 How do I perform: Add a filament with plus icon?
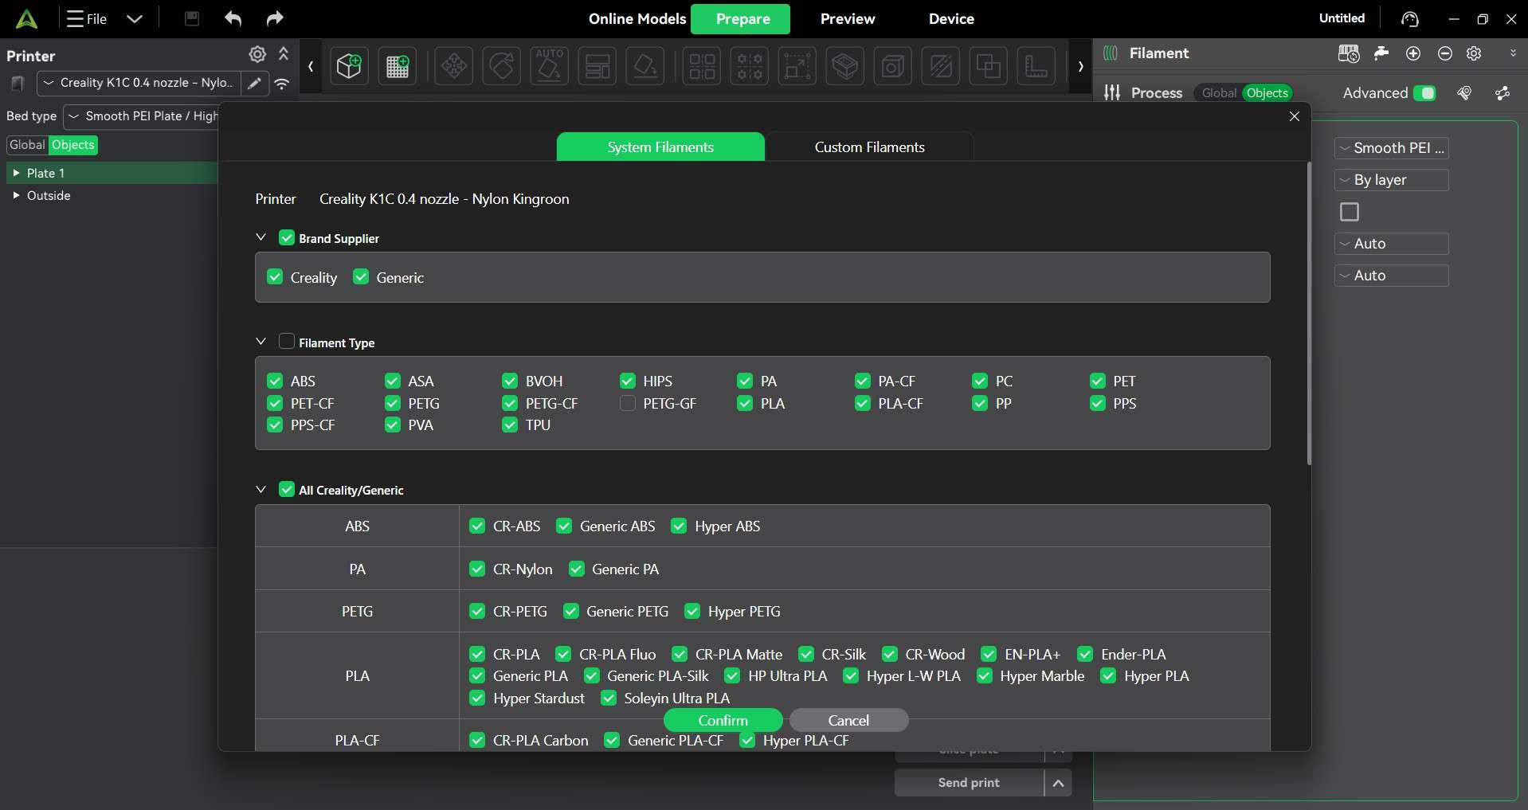(x=1413, y=53)
